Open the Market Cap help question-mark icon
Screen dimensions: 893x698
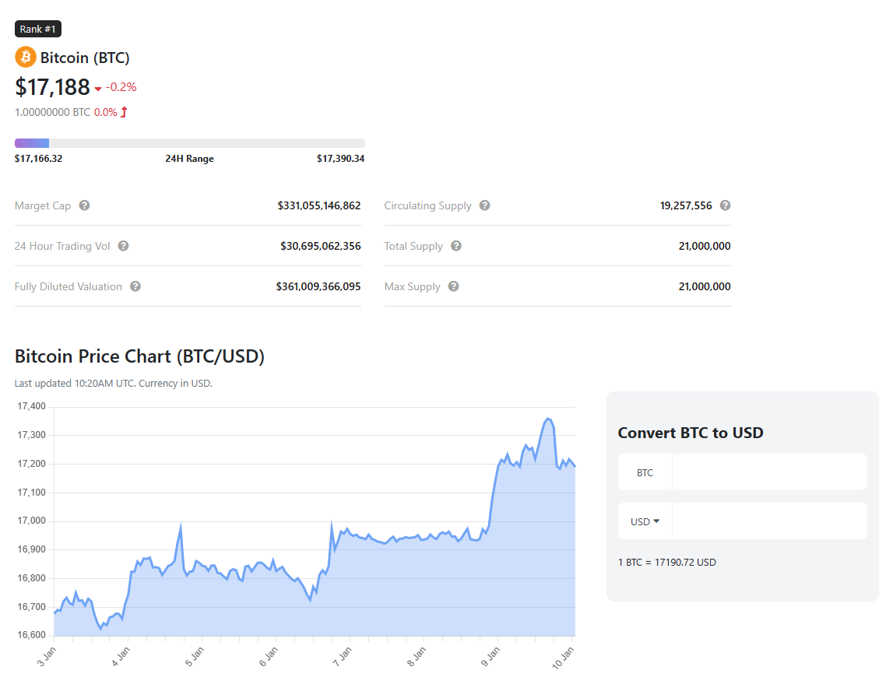84,205
